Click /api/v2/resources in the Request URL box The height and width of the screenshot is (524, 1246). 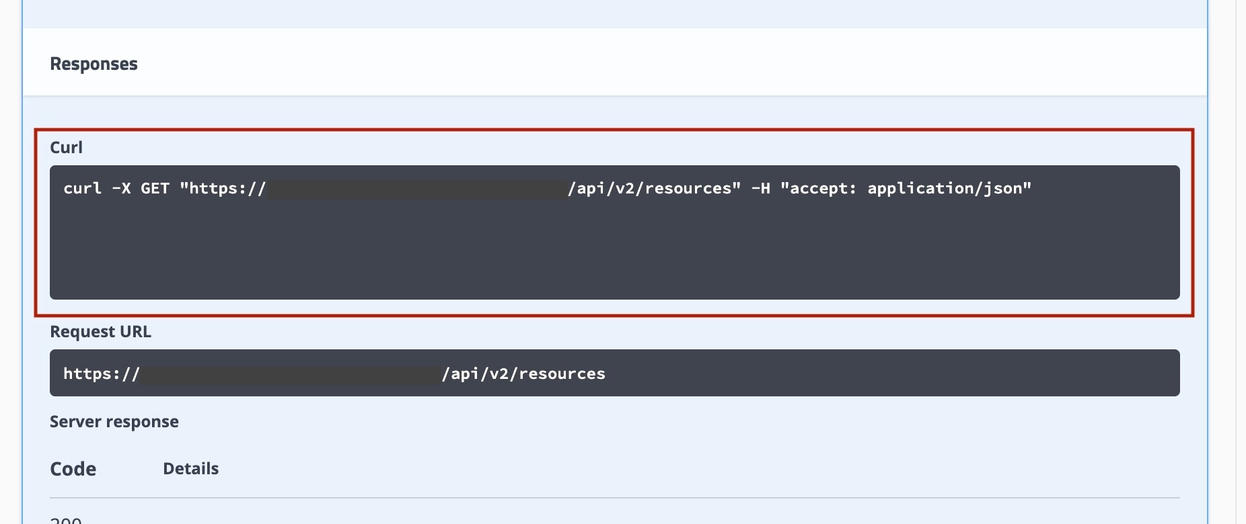[x=523, y=374]
